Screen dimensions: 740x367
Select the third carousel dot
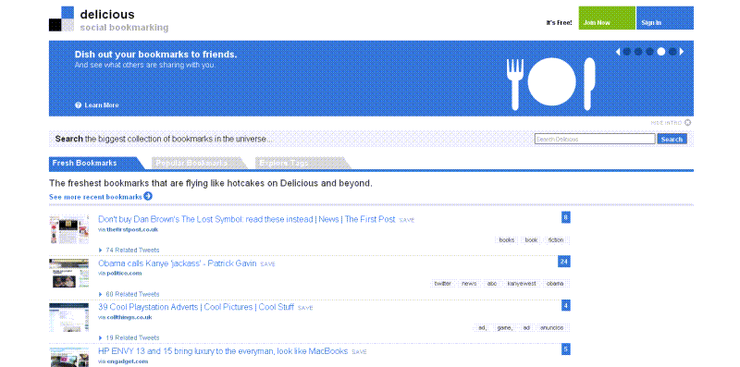click(649, 52)
